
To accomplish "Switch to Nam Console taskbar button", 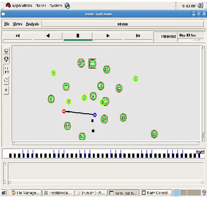I will tap(156, 193).
